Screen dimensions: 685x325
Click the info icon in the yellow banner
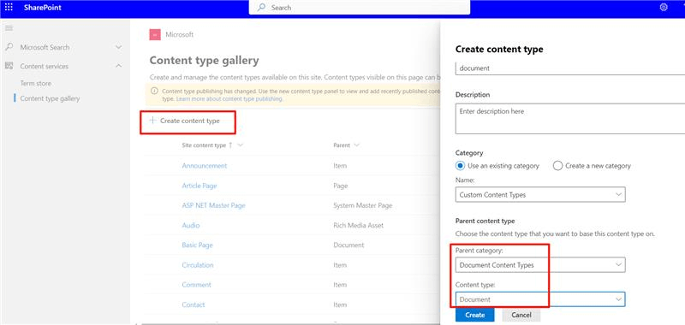pos(154,92)
